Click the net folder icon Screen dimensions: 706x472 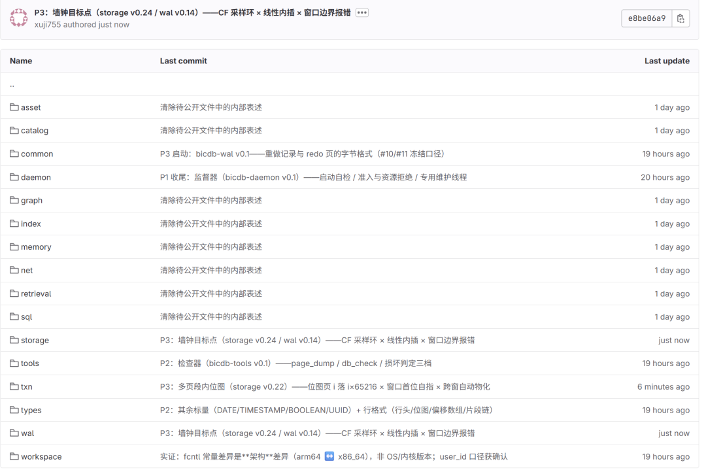(14, 270)
